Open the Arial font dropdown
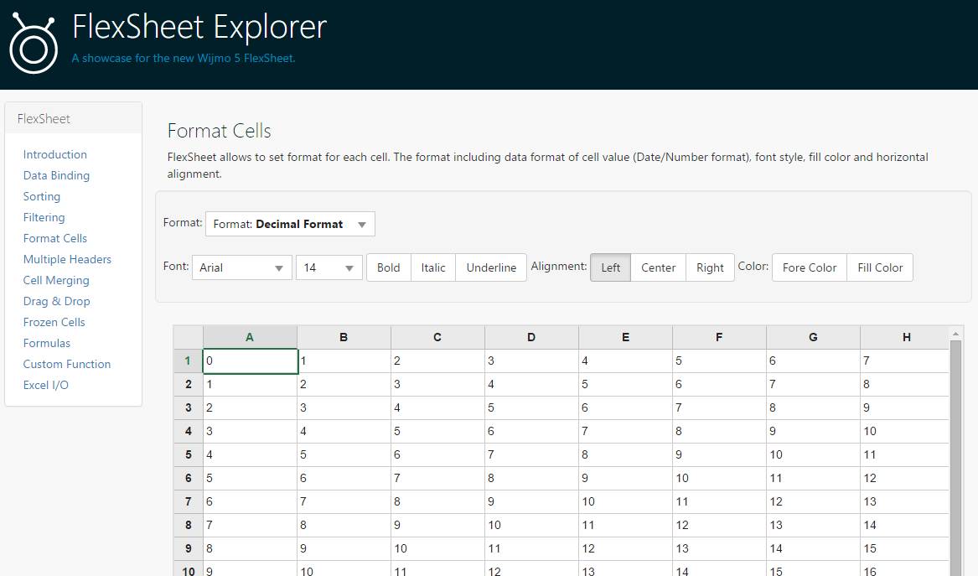This screenshot has width=978, height=576. pyautogui.click(x=242, y=267)
